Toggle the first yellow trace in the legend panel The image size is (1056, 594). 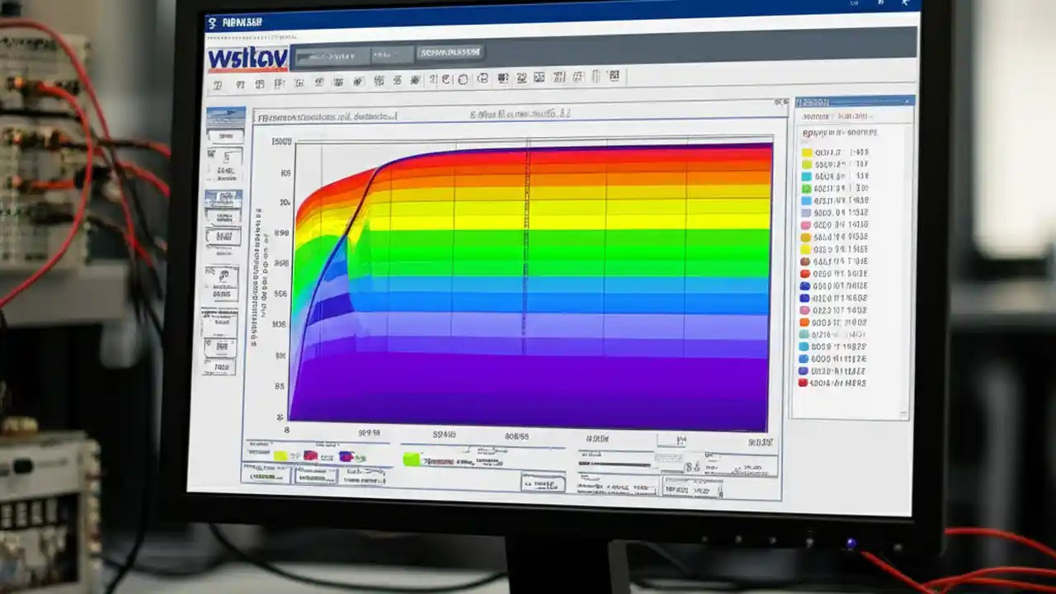pos(806,152)
